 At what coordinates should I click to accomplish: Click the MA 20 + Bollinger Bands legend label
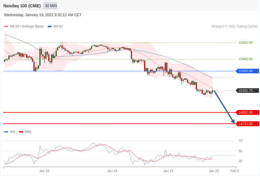point(27,27)
